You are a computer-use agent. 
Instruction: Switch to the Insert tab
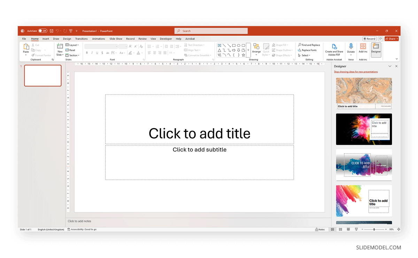coord(46,39)
